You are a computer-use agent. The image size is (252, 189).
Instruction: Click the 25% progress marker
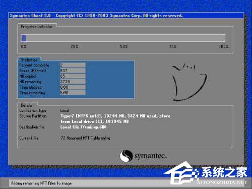pos(74,46)
